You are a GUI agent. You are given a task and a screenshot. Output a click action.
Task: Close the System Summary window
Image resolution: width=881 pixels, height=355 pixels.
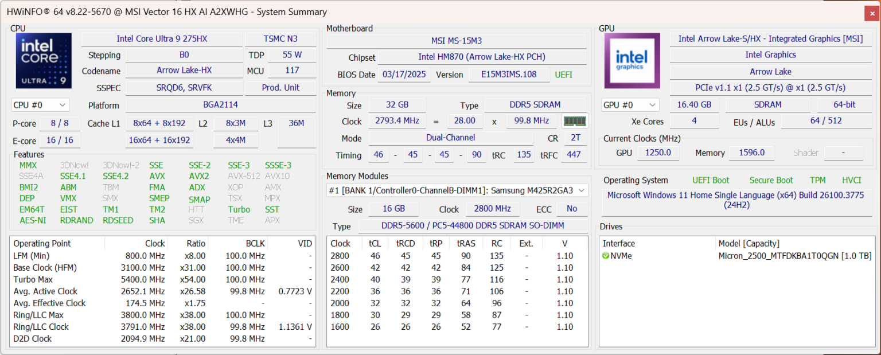click(x=872, y=12)
